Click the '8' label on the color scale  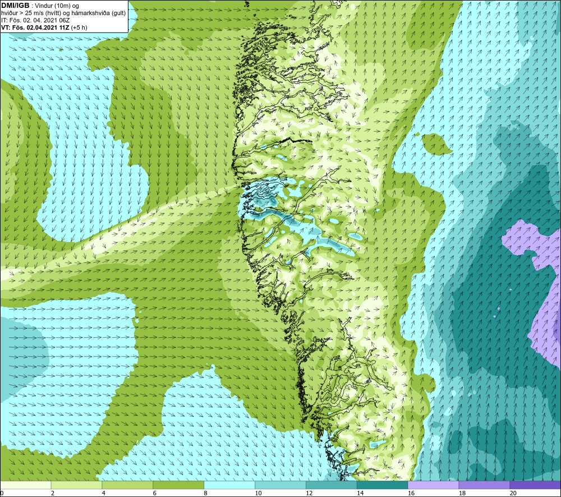[206, 493]
